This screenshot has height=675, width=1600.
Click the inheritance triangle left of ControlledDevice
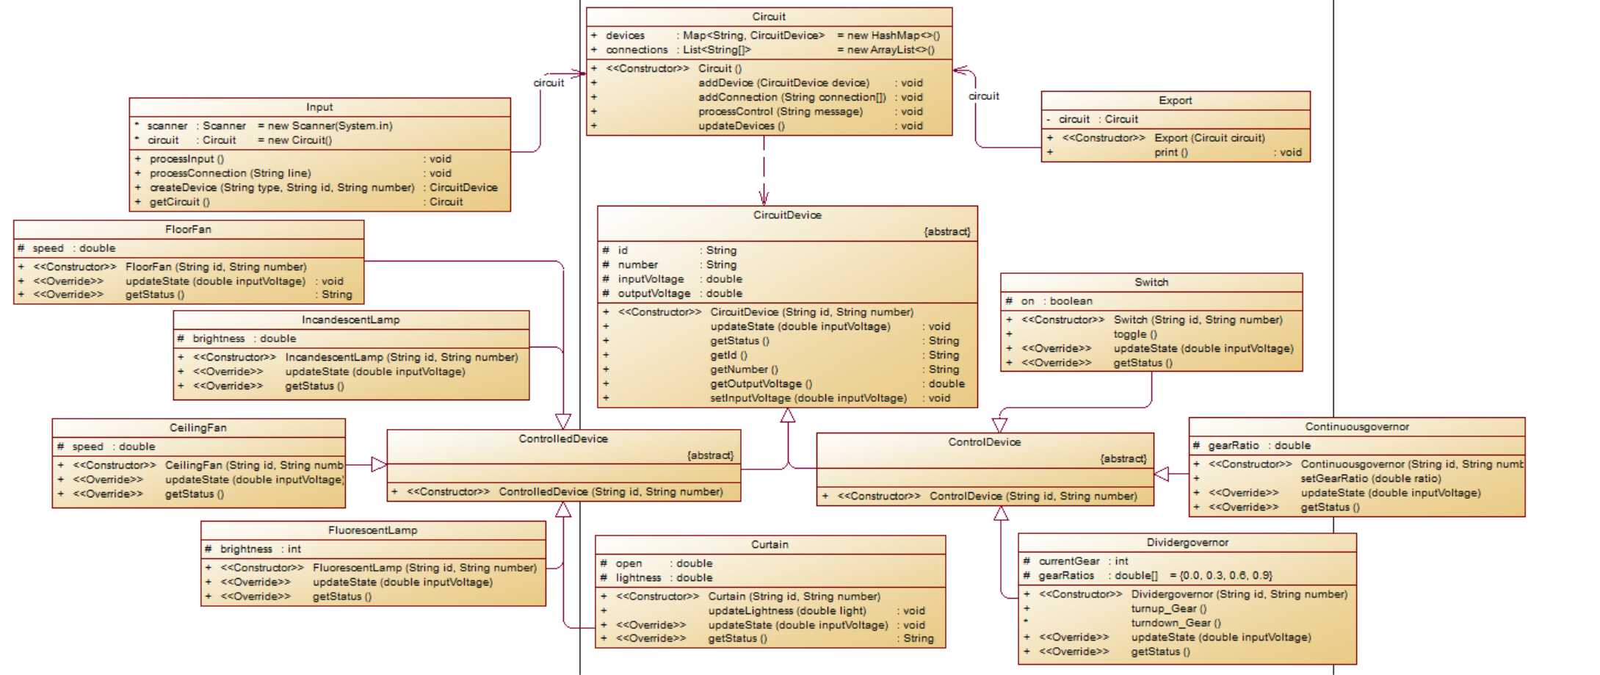379,464
